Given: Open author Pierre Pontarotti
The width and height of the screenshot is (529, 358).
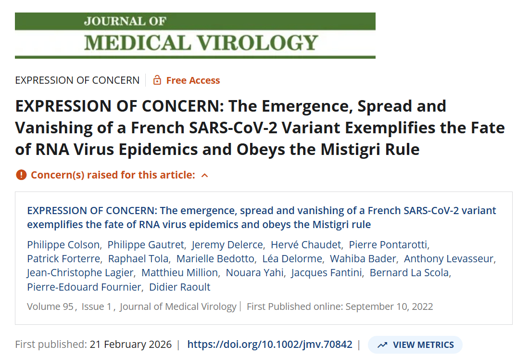Looking at the screenshot, I should coord(388,244).
